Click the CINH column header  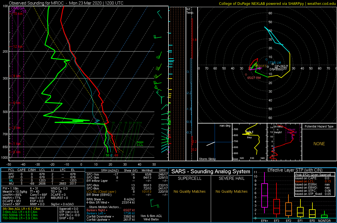pyautogui.click(x=32, y=170)
